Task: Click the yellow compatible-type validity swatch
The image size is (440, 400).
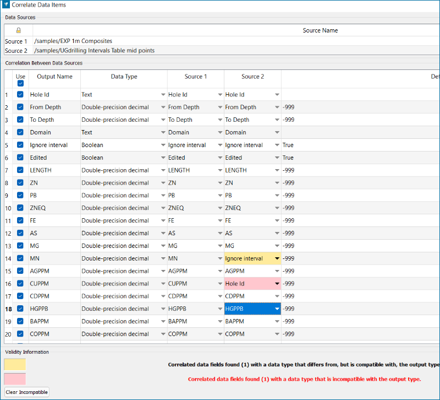Action: [15, 365]
